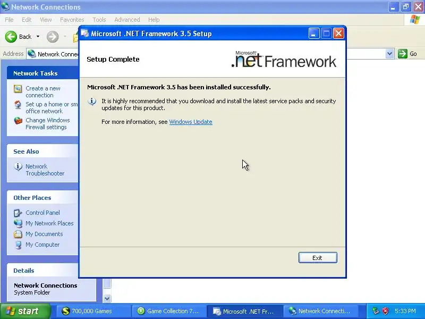Click the home network setup icon
The image size is (425, 319).
(18, 105)
